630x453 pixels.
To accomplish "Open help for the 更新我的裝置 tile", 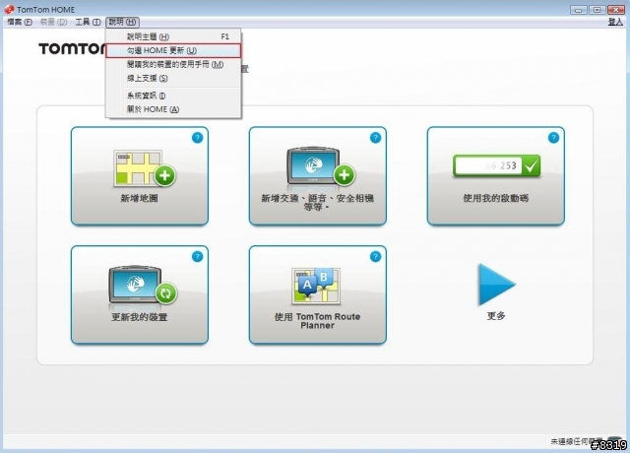I will coord(197,256).
